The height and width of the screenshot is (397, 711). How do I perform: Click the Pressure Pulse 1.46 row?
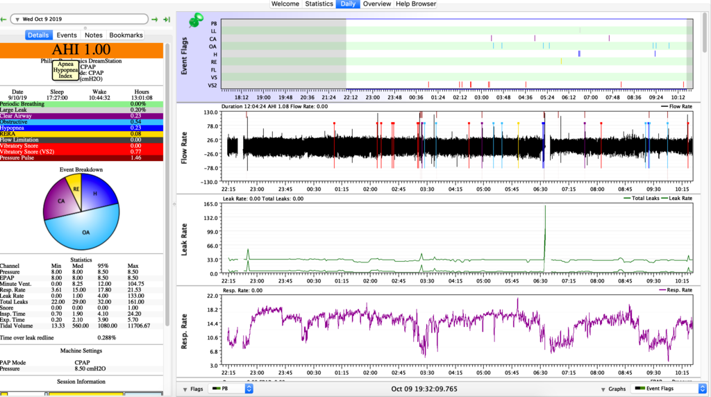pos(81,158)
